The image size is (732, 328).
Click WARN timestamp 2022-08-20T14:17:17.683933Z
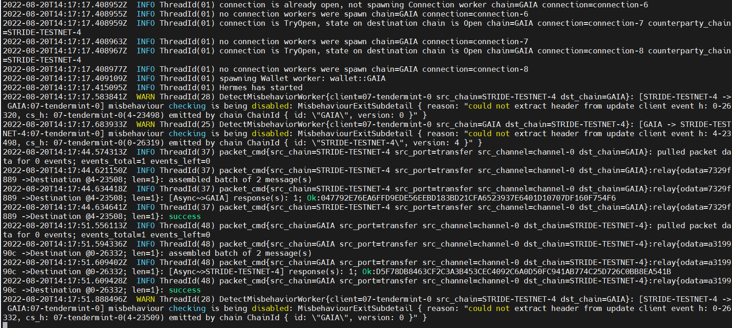(x=65, y=124)
